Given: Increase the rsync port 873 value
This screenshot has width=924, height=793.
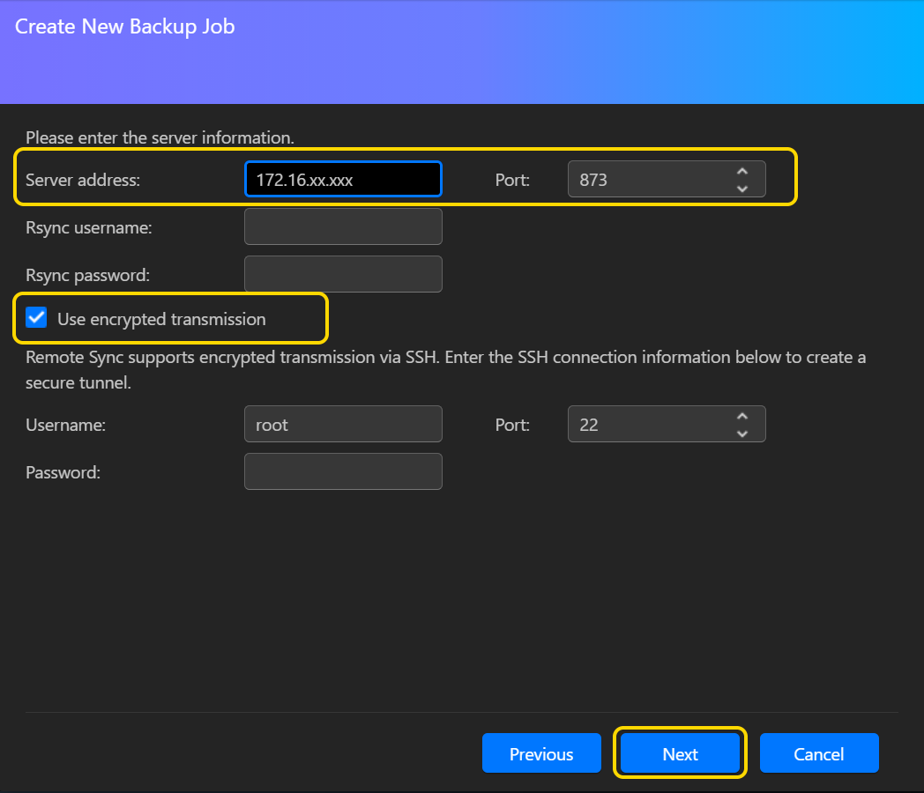Looking at the screenshot, I should 741,171.
